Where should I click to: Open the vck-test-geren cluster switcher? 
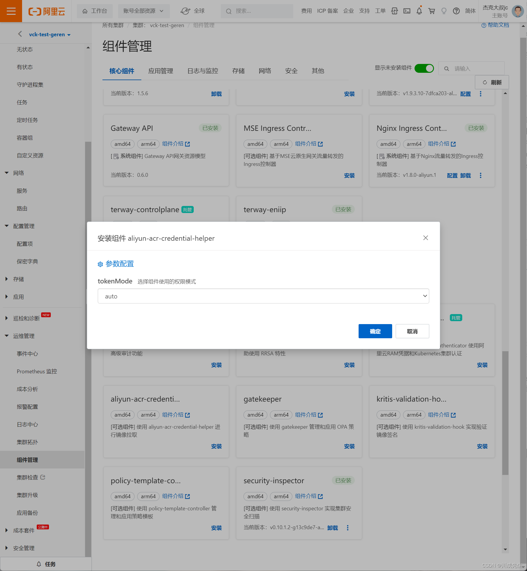pos(50,34)
